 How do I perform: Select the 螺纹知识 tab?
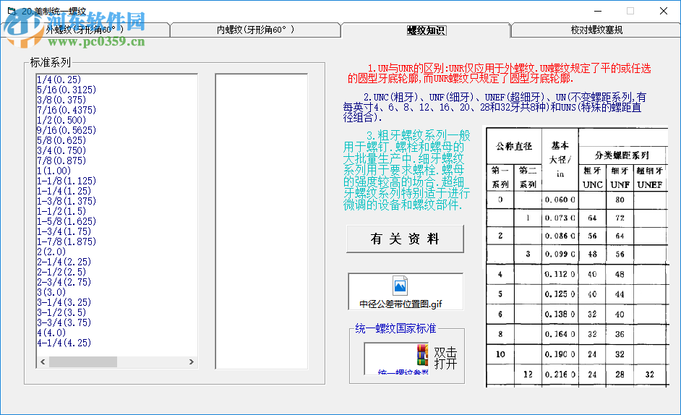[426, 30]
